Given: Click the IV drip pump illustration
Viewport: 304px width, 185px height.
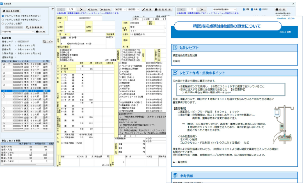Looking at the screenshot, I should (x=283, y=124).
